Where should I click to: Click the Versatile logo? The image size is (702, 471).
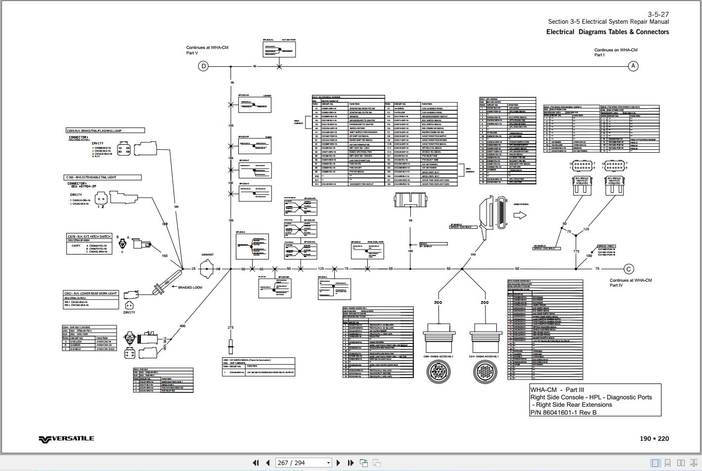[66, 439]
